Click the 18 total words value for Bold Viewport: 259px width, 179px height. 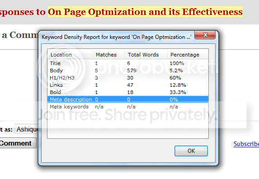pos(130,92)
